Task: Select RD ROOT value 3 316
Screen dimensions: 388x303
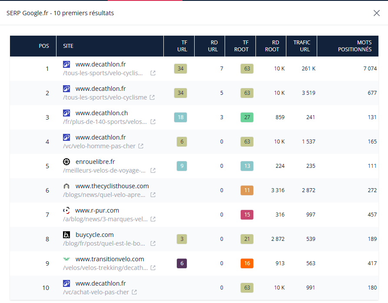Action: (x=278, y=190)
